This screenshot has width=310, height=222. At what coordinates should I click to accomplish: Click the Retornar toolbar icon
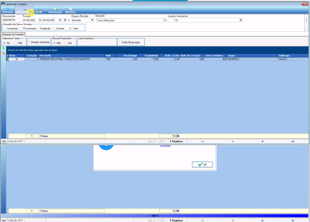pos(7,10)
